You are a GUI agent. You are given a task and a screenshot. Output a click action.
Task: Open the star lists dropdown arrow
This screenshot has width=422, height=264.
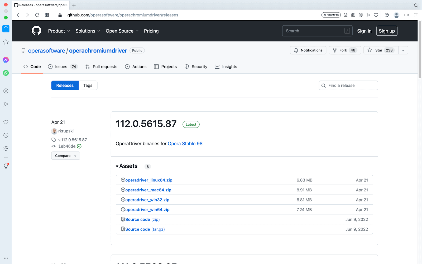coord(403,50)
